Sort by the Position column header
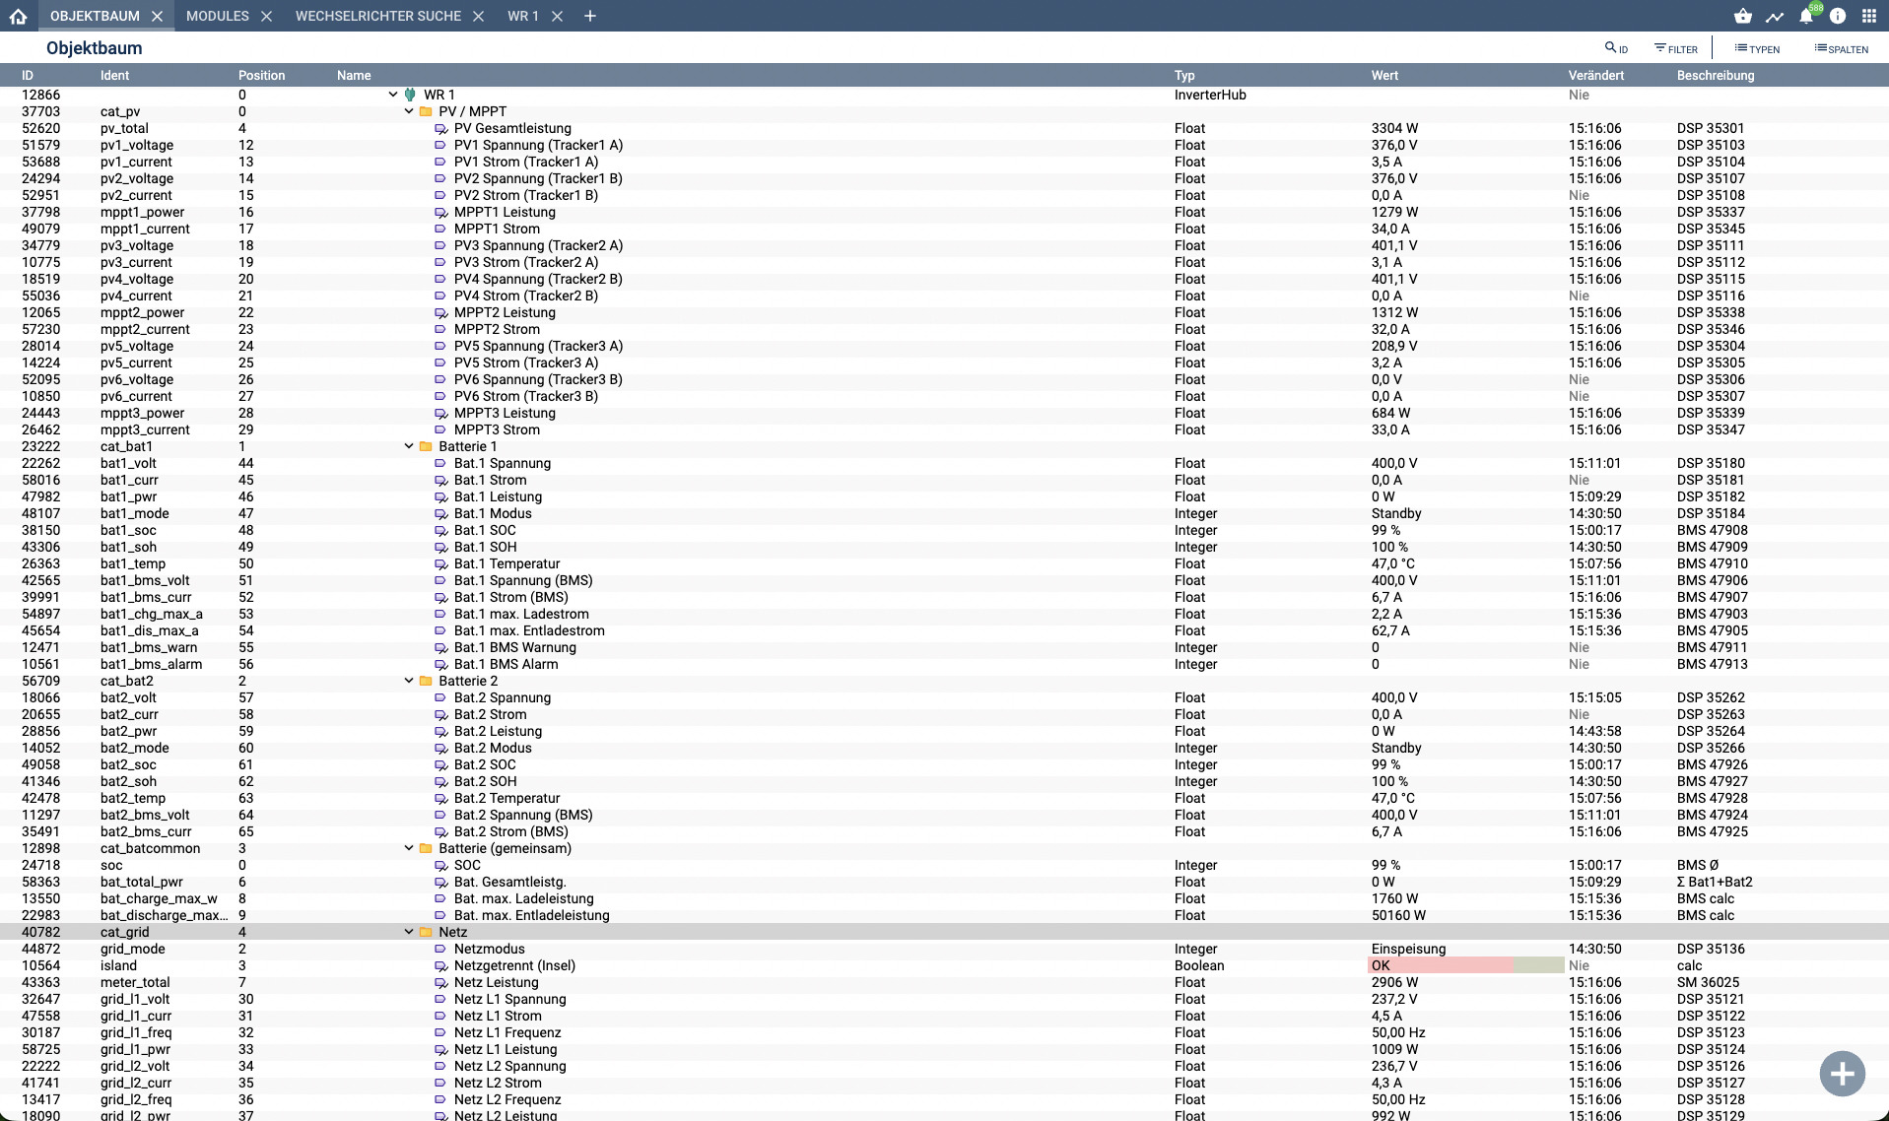This screenshot has height=1121, width=1889. tap(261, 75)
